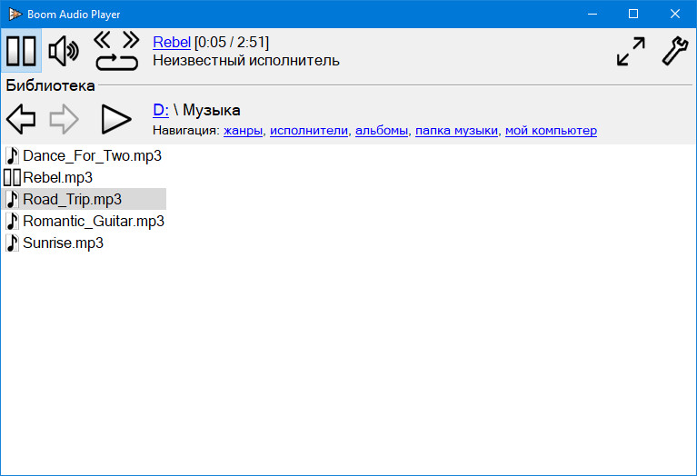Open the Rebel track title link

click(172, 42)
